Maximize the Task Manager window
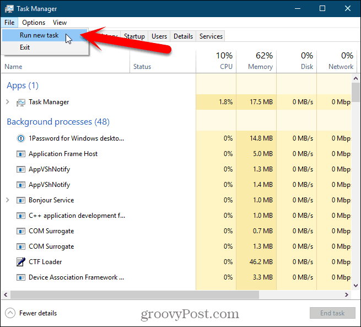This screenshot has width=361, height=327. tap(322, 8)
